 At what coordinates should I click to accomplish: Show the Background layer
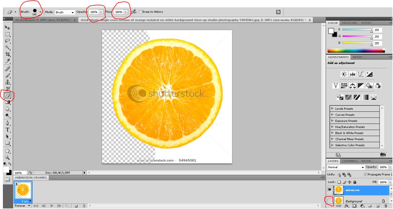(329, 200)
